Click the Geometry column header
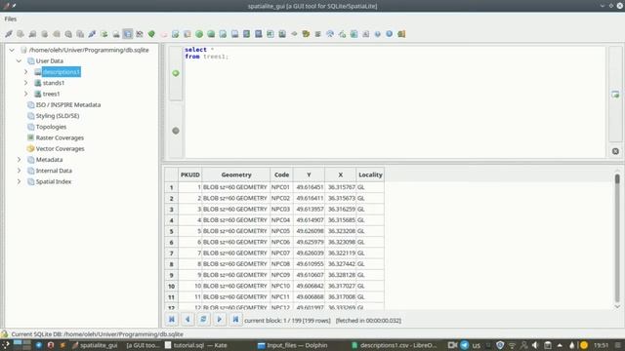The height and width of the screenshot is (351, 625). pos(236,175)
